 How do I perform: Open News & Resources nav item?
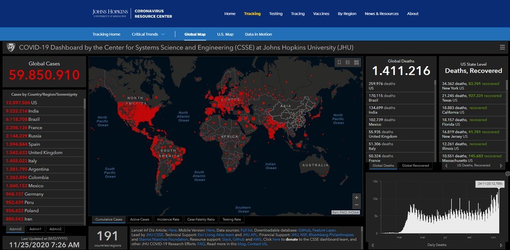pyautogui.click(x=381, y=14)
